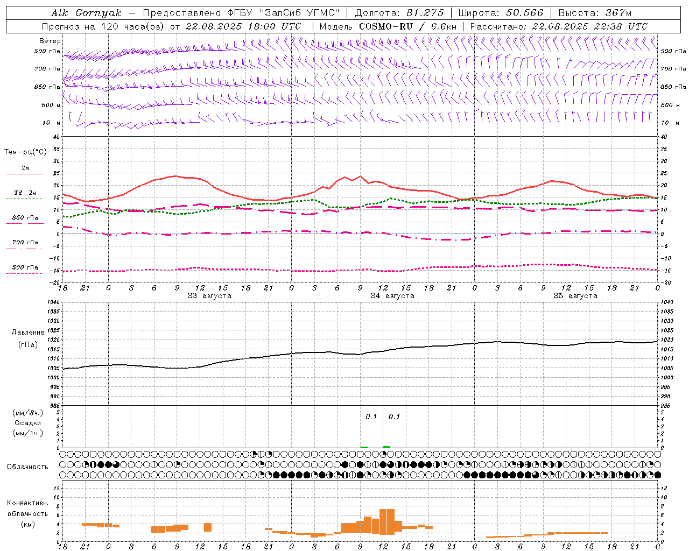Click the Конвективн. panel label
This screenshot has height=551, width=689.
pyautogui.click(x=28, y=503)
